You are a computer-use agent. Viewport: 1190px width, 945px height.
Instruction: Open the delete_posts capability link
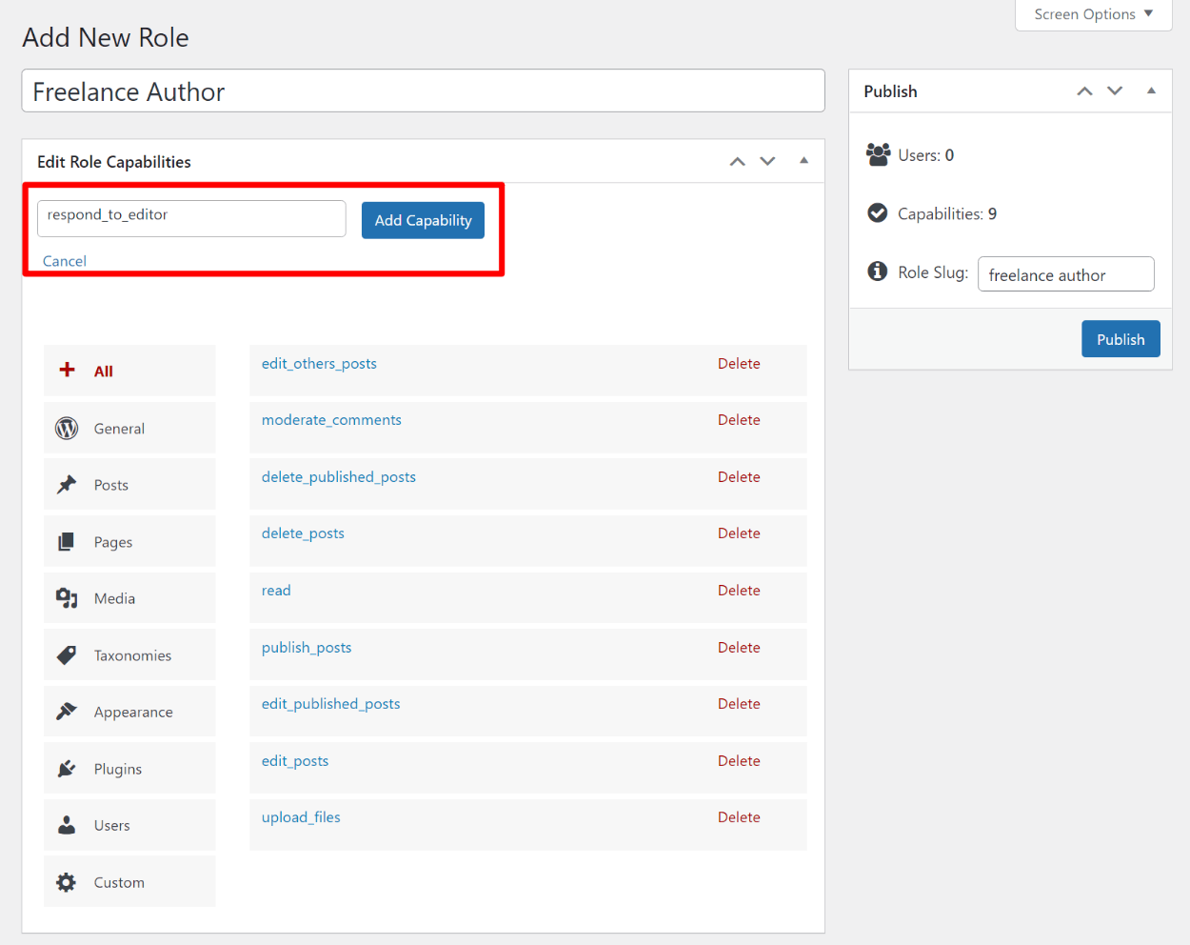click(x=303, y=533)
